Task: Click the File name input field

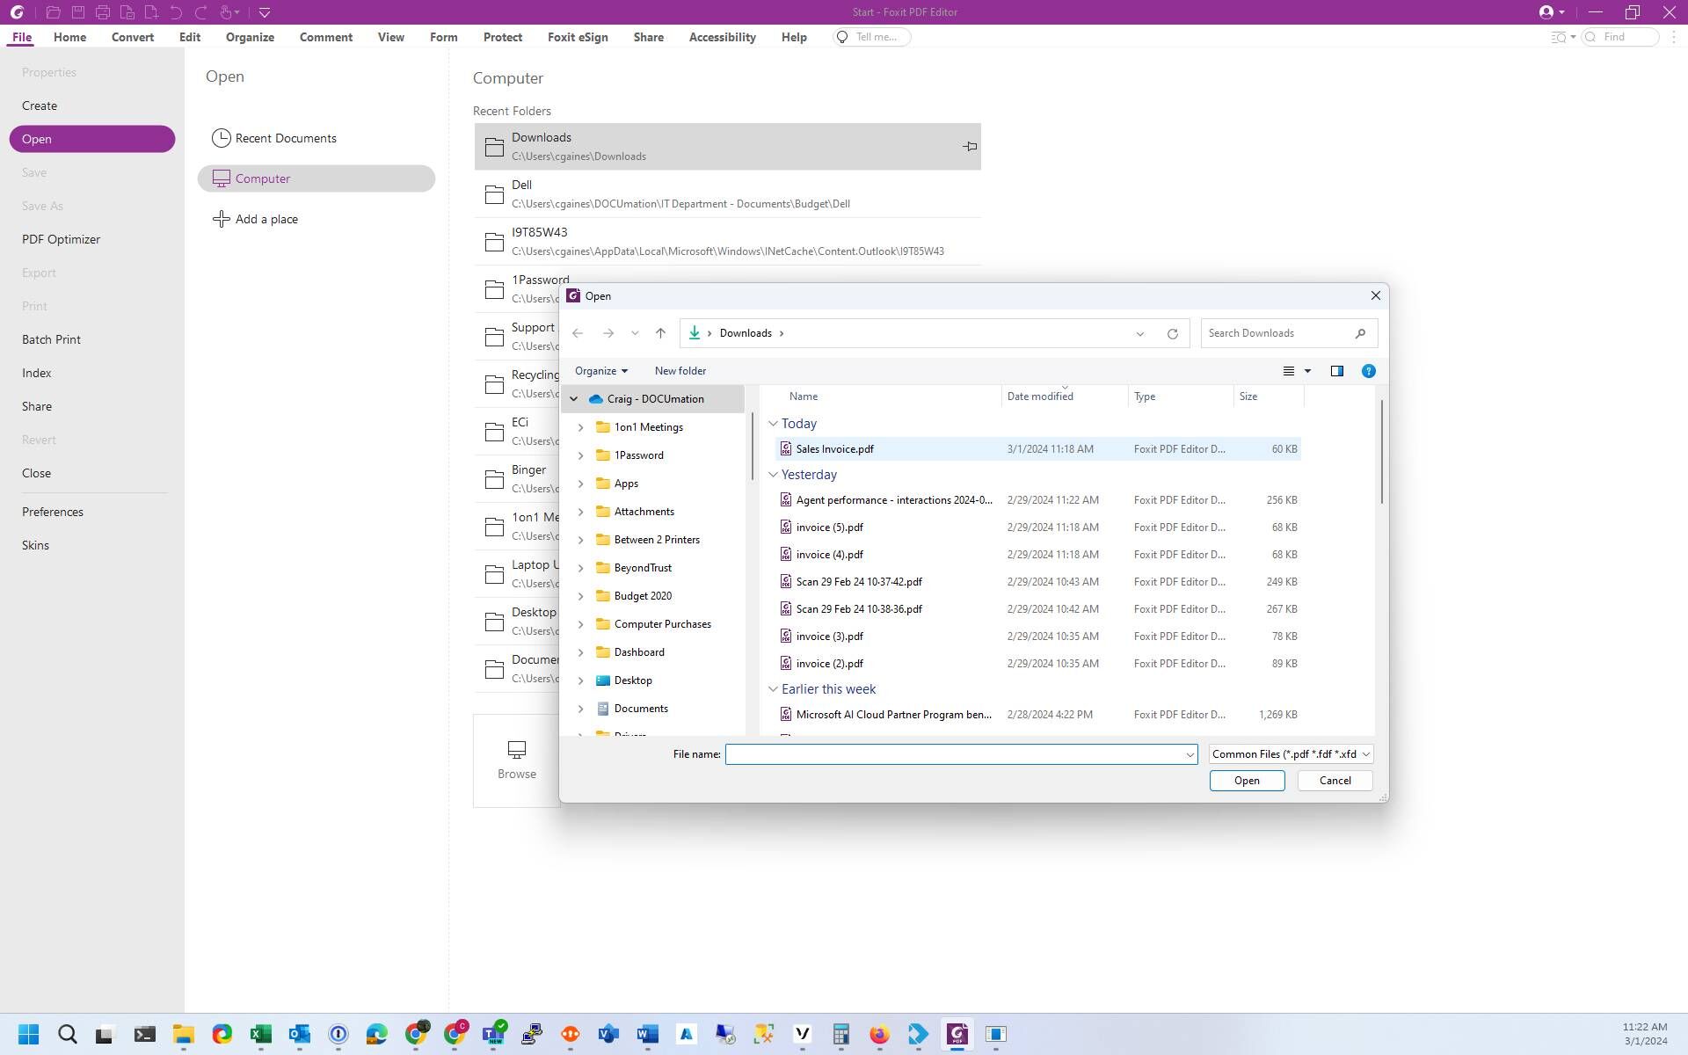Action: pos(954,754)
